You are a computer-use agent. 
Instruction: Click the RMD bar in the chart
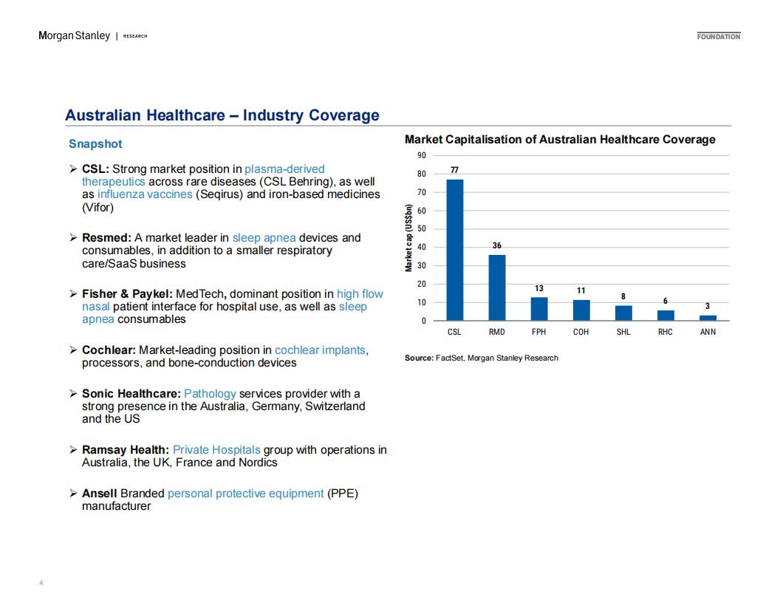coord(497,287)
